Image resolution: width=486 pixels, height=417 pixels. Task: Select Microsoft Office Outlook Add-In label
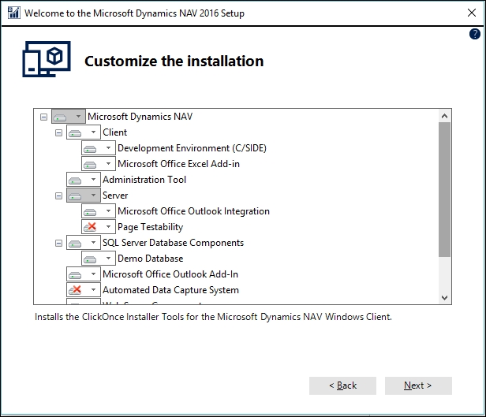click(170, 274)
